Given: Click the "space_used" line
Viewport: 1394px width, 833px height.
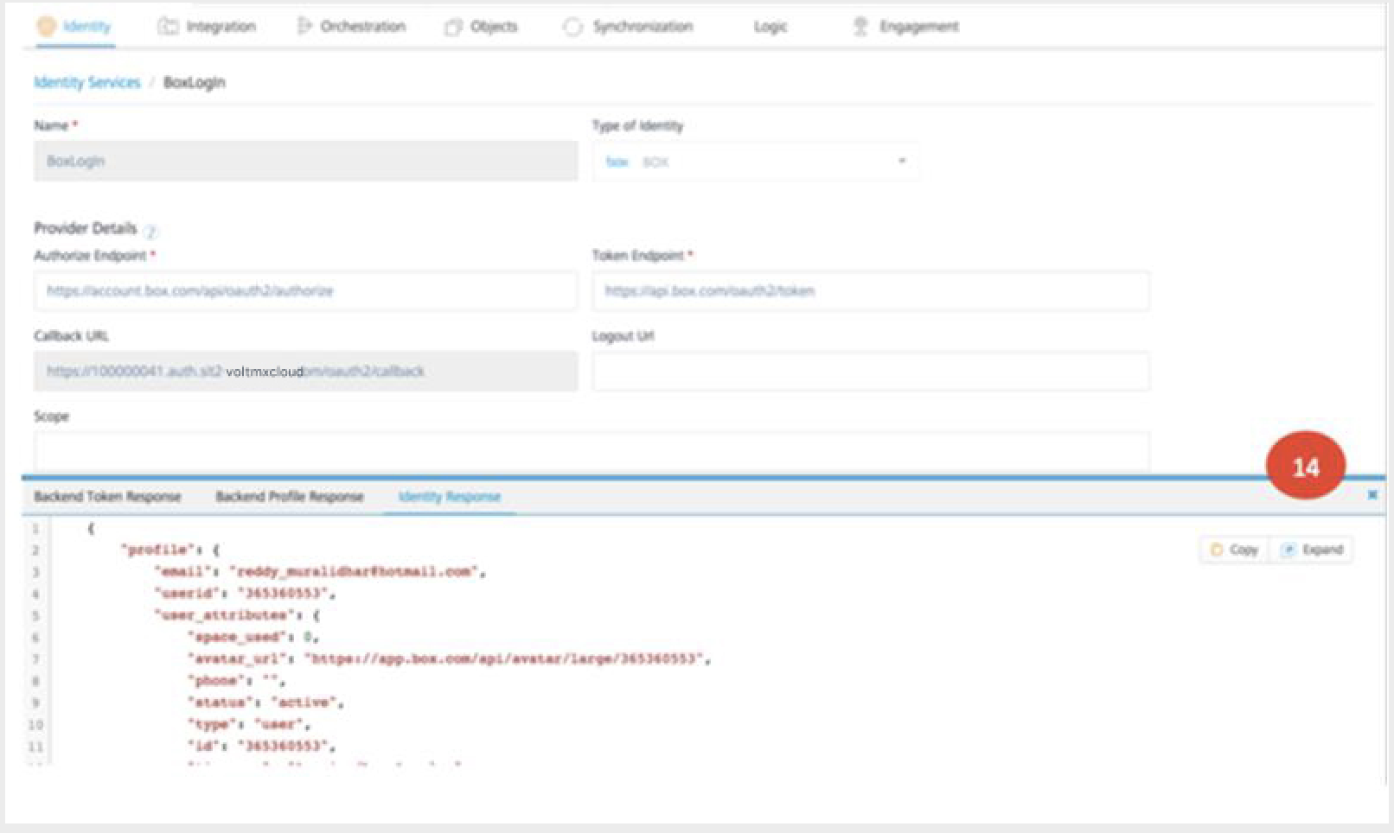Looking at the screenshot, I should pyautogui.click(x=253, y=637).
